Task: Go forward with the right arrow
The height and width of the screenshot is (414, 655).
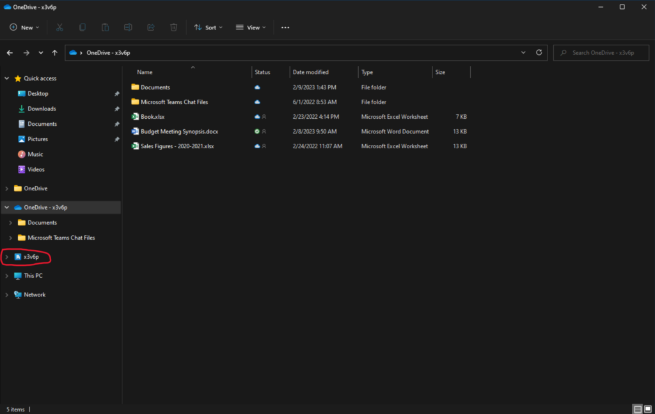Action: tap(26, 52)
